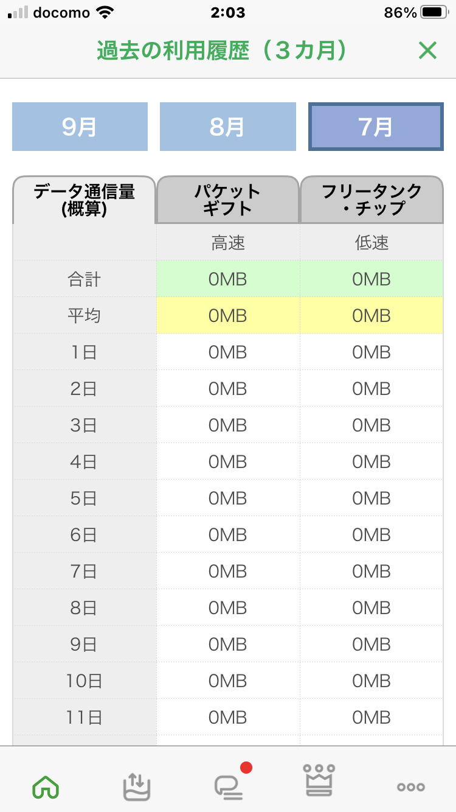
Task: Switch to the フリータンク・チップ tab
Action: 371,200
